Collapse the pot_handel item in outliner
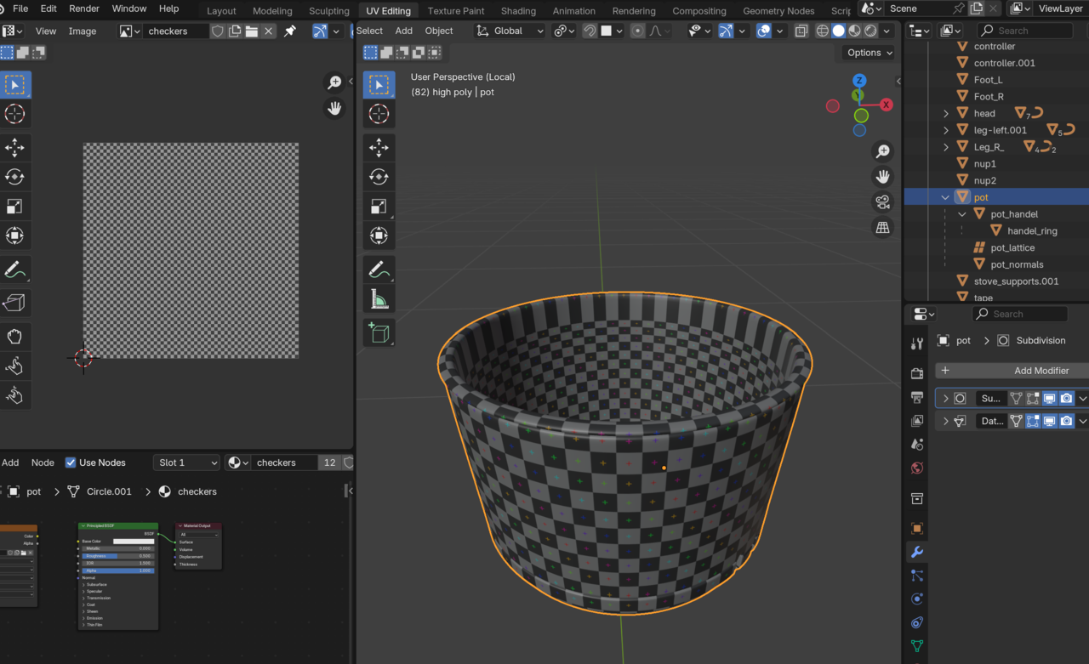 click(x=962, y=214)
